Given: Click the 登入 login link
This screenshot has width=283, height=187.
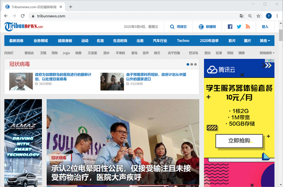Looking at the screenshot, I should (x=265, y=27).
